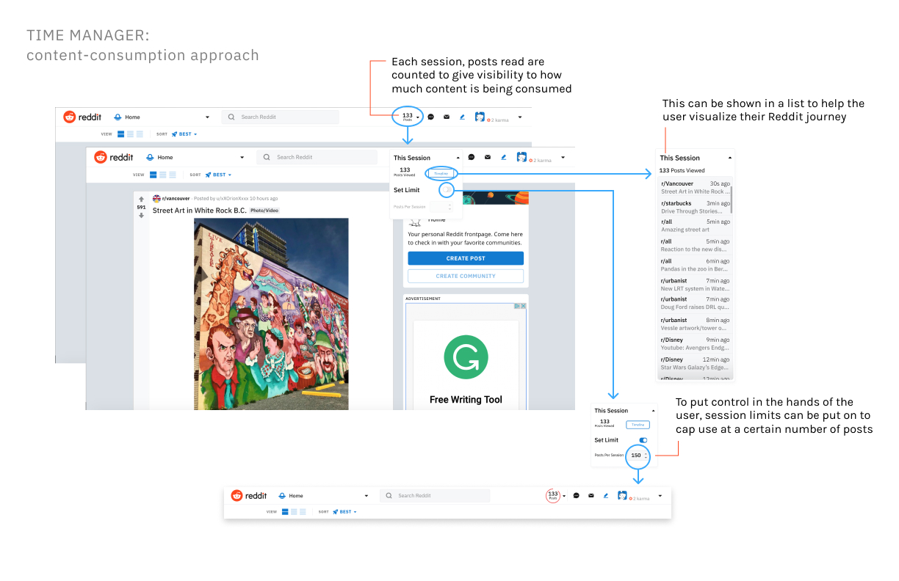Viewport: 899px width, 581px height.
Task: Click pencil create-post icon in bottom header
Action: tap(606, 496)
